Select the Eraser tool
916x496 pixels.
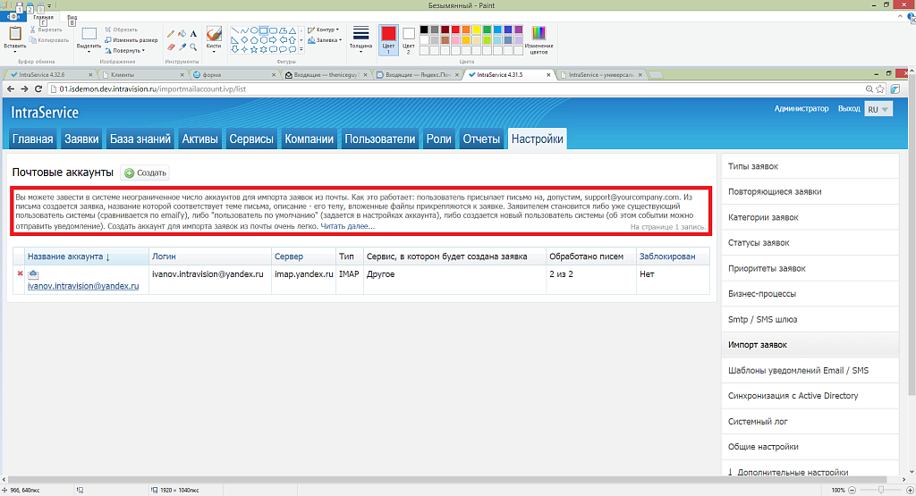(171, 46)
